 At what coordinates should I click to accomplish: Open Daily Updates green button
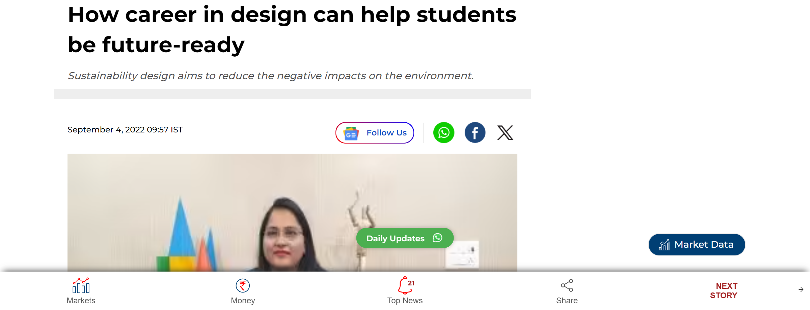coord(405,238)
